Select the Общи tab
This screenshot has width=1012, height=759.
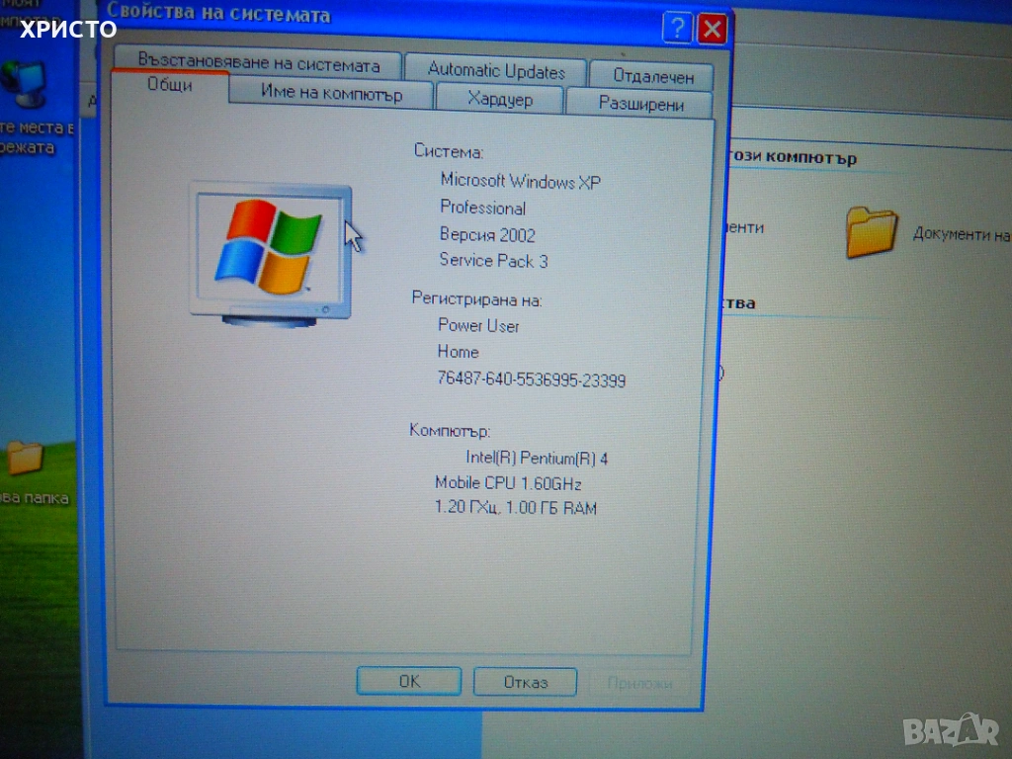click(x=170, y=85)
